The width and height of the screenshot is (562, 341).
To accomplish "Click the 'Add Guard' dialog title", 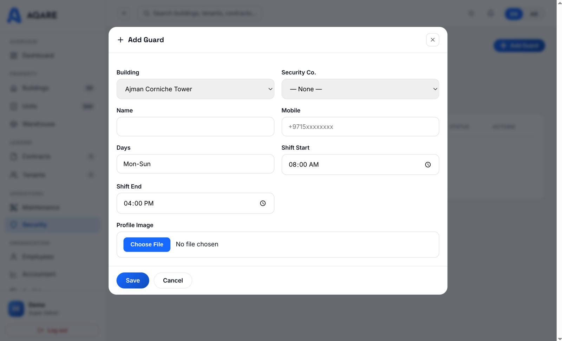I will click(x=146, y=40).
